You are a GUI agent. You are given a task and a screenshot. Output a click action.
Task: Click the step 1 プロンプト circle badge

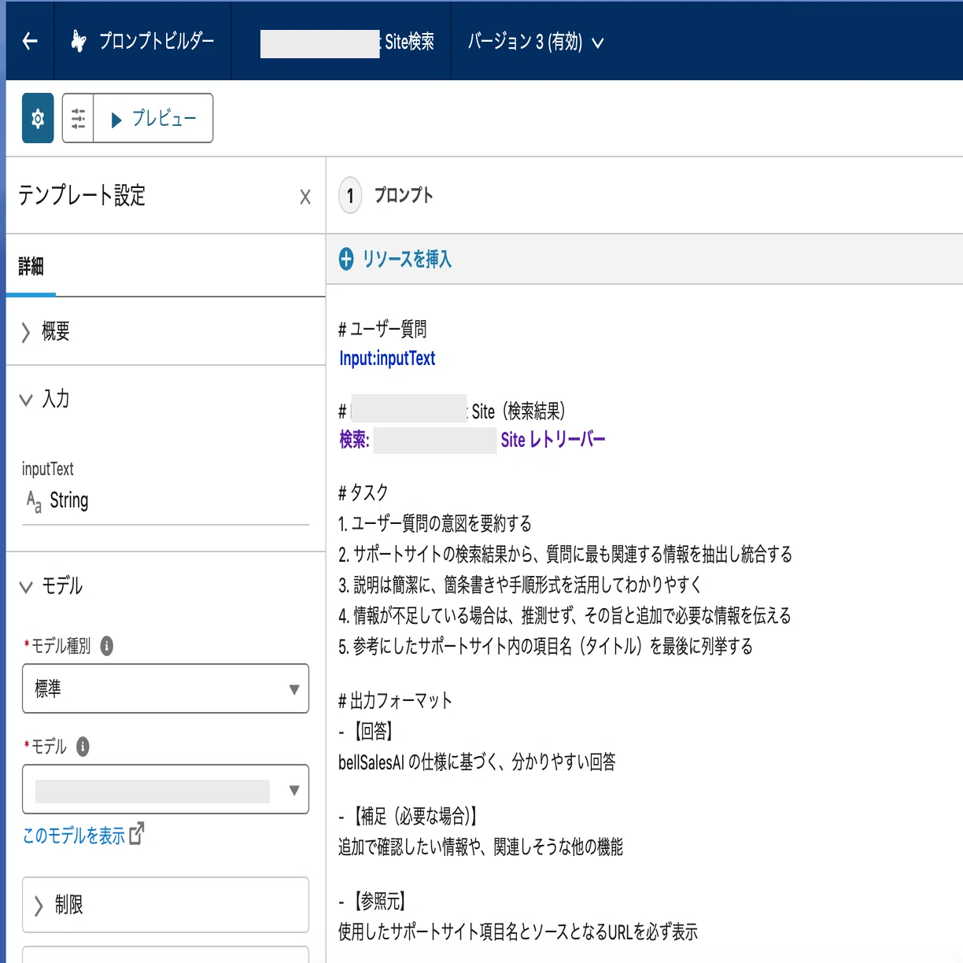pos(350,196)
